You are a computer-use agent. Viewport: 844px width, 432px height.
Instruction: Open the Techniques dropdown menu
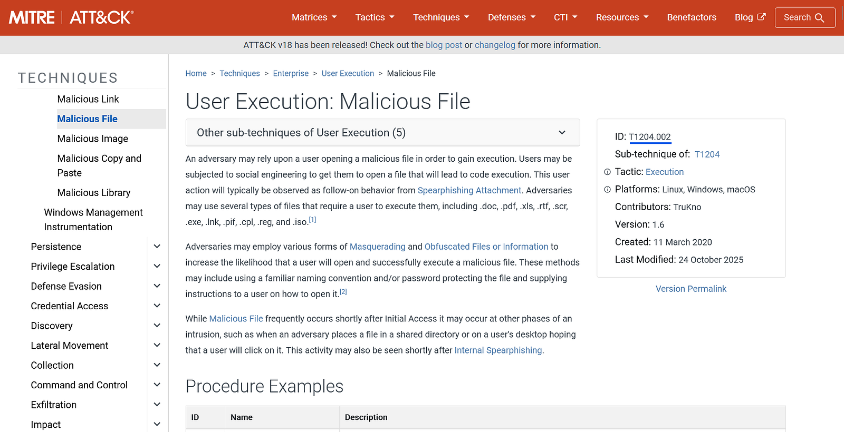pos(441,17)
